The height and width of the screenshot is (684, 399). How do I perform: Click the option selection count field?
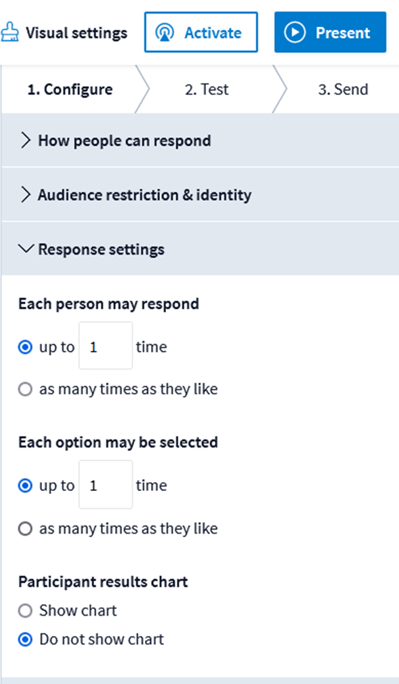(x=106, y=484)
